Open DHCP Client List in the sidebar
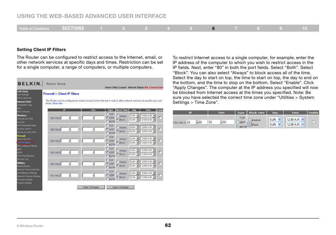 click(24, 98)
